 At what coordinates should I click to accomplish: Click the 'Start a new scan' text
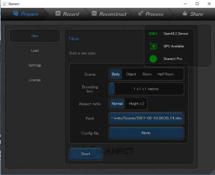(82, 53)
